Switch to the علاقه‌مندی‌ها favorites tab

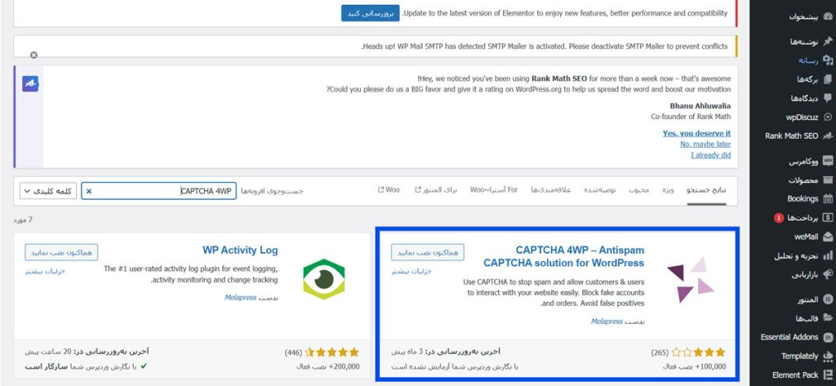551,190
